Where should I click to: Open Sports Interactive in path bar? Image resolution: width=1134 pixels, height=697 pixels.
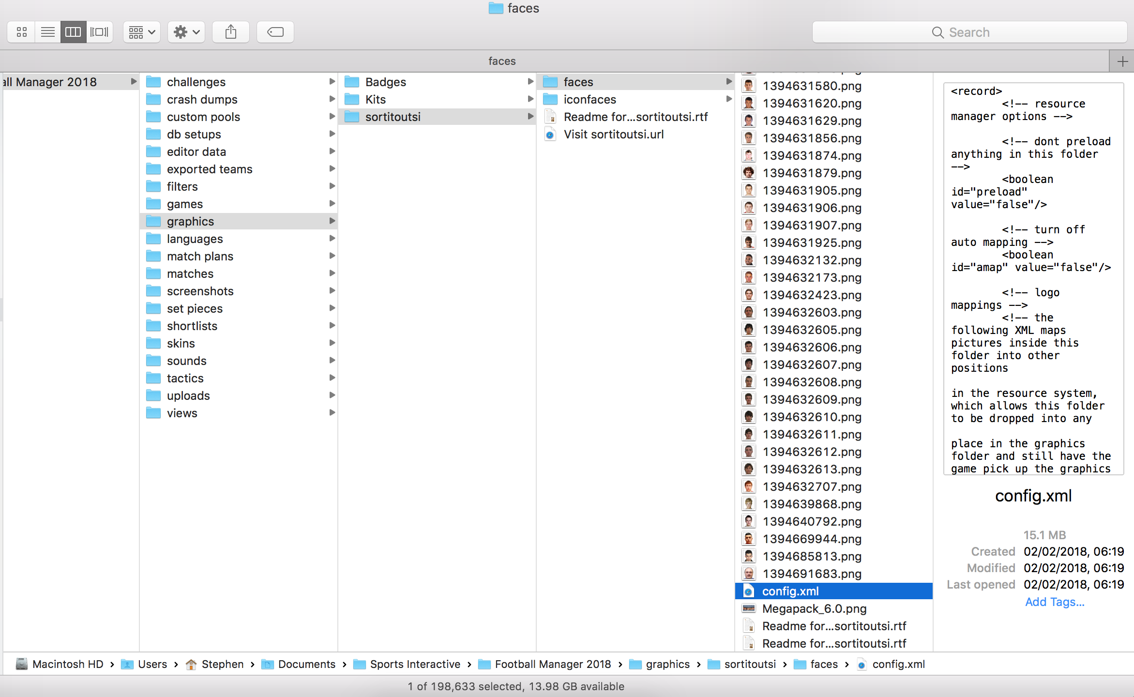pyautogui.click(x=407, y=664)
